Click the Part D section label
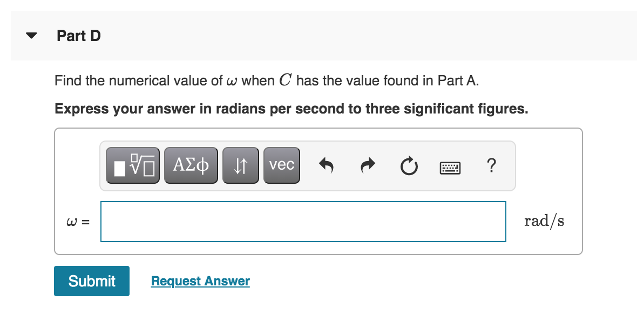Screen dimensions: 637x334 (x=79, y=36)
